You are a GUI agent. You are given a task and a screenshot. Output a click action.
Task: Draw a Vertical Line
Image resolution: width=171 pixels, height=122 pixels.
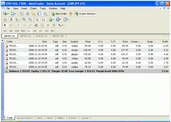tap(18, 25)
